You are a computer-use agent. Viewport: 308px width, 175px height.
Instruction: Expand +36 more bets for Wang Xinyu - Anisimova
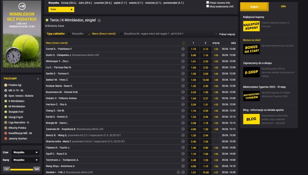tap(216, 166)
